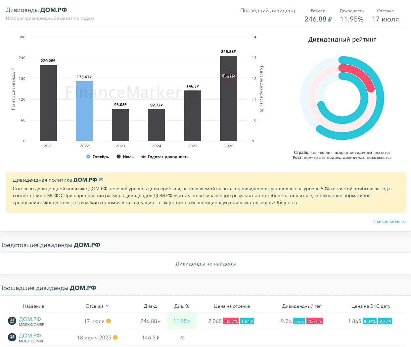Image resolution: width=411 pixels, height=347 pixels.
Task: Click the green 11.95% cell in the table
Action: click(182, 321)
